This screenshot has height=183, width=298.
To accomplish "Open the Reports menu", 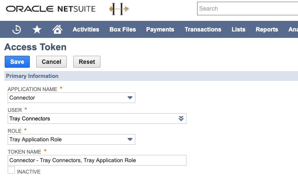I will tap(266, 29).
